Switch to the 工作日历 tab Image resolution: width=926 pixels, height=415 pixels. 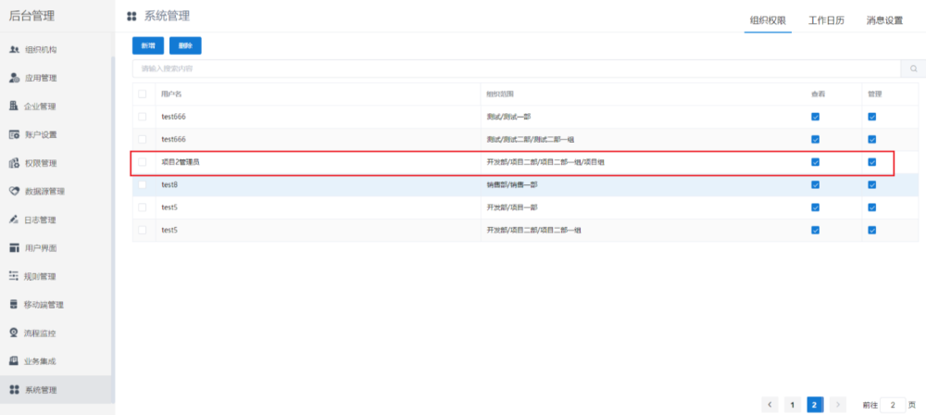coord(826,19)
